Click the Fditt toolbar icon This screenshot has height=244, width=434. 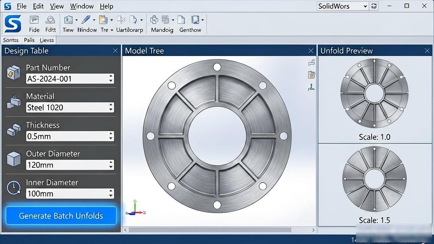click(51, 20)
